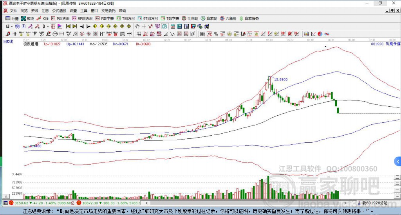The width and height of the screenshot is (401, 215).
Task: Open the 行情 quotes view
Action: point(12,18)
